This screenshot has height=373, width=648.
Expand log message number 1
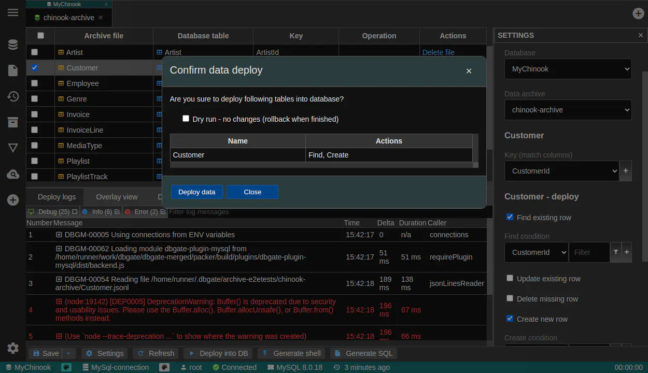coord(59,235)
